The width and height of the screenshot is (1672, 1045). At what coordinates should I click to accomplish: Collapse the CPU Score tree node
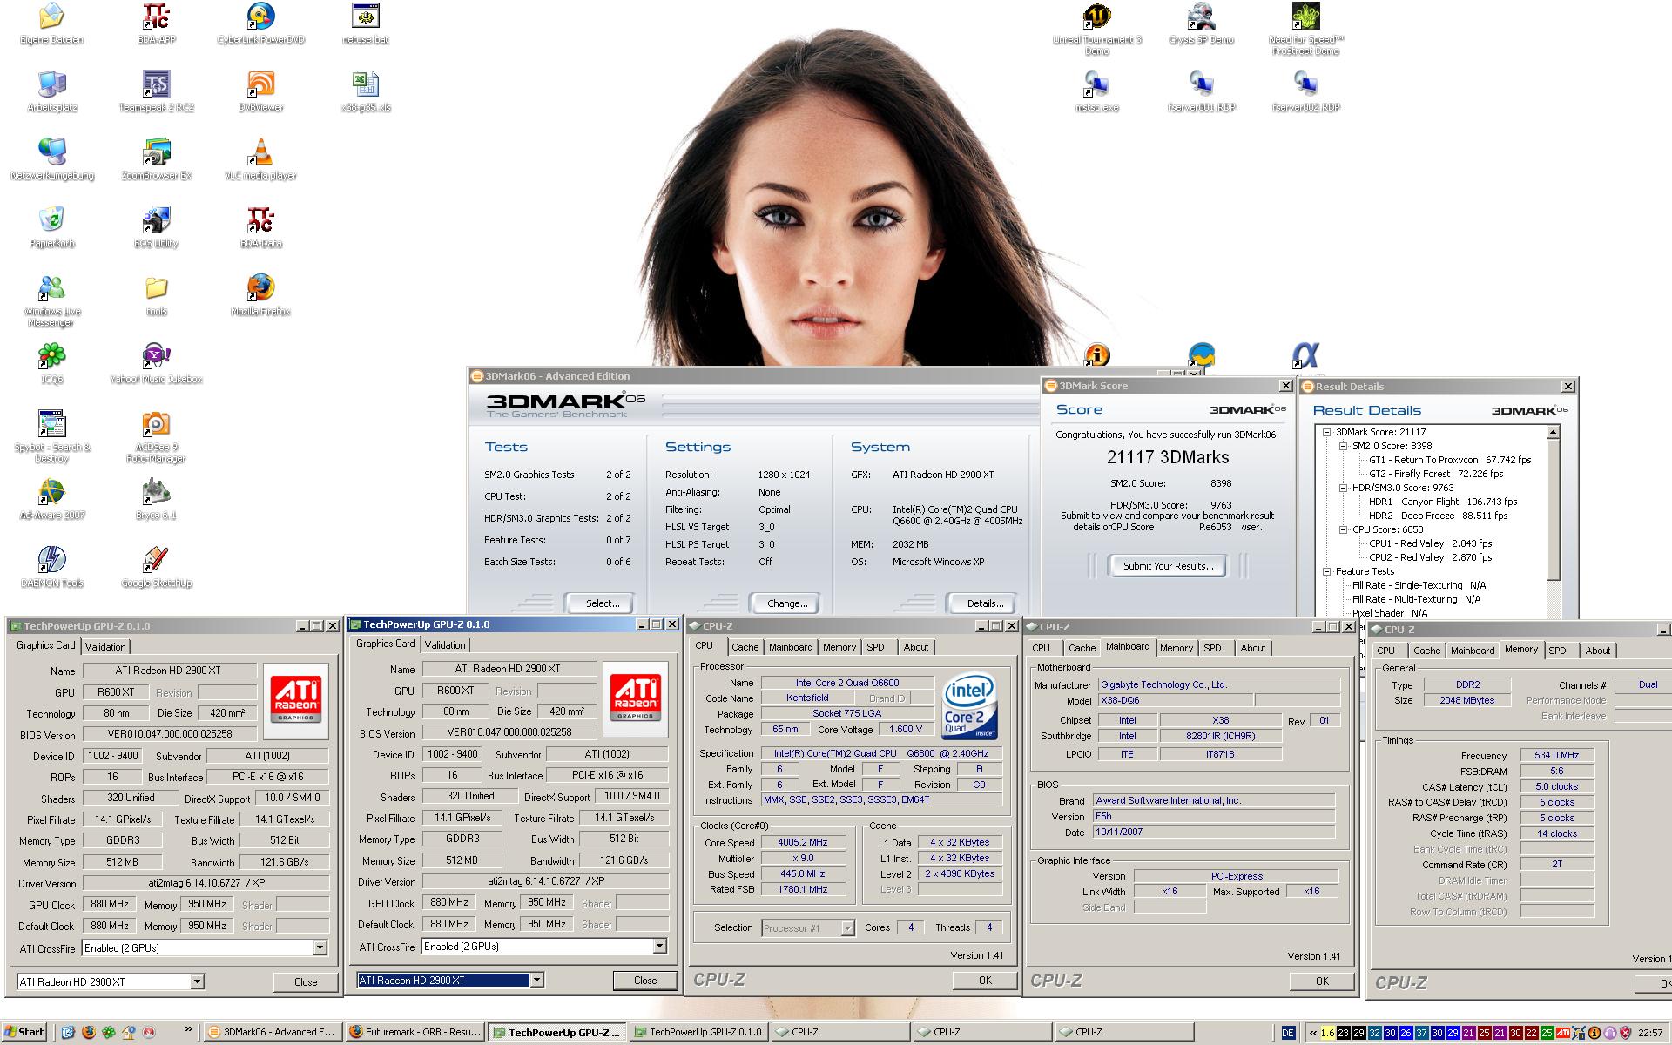(1344, 529)
